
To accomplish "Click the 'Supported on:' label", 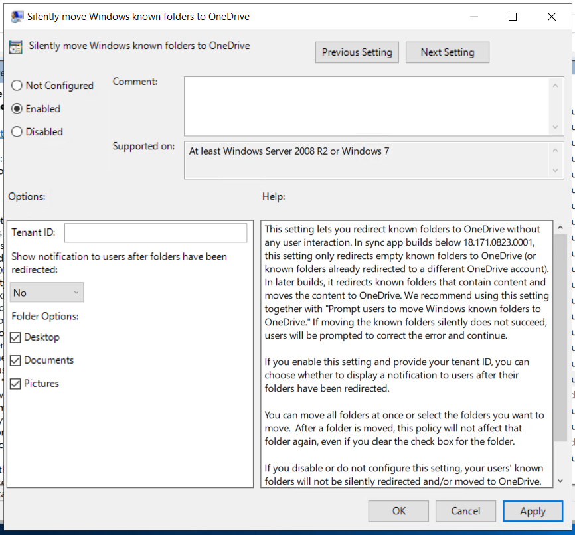I will [x=143, y=146].
